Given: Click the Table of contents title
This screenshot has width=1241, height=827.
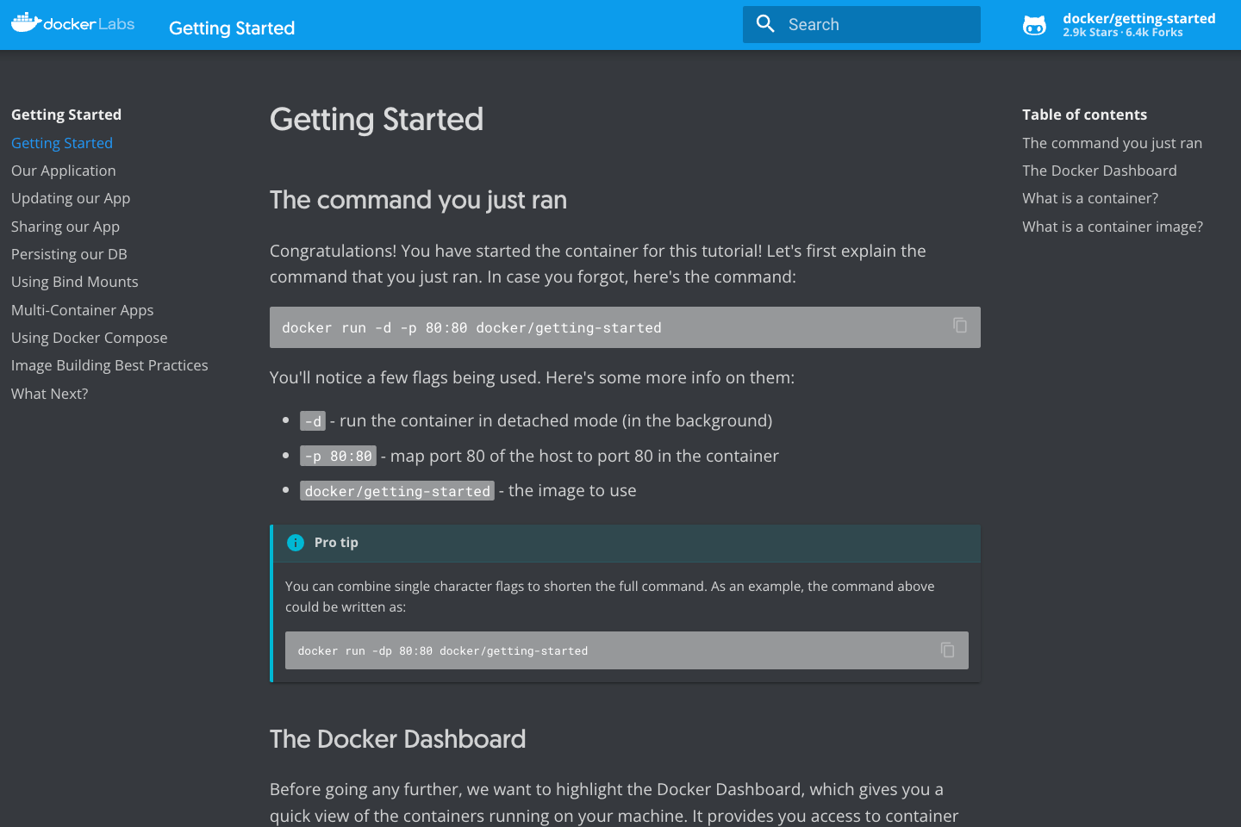Looking at the screenshot, I should [1085, 115].
